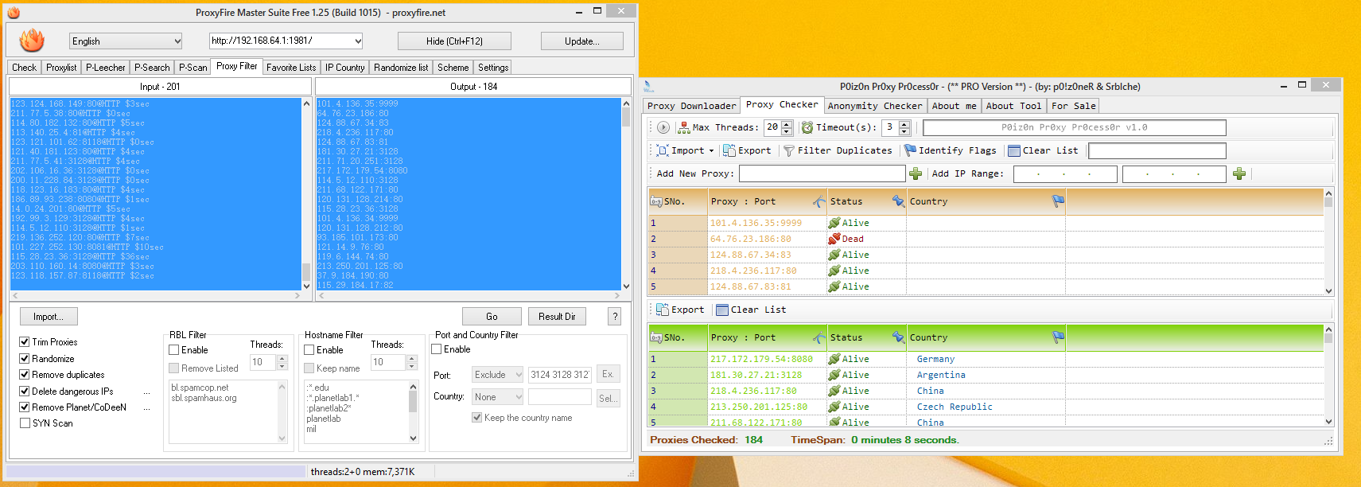The width and height of the screenshot is (1361, 487).
Task: Enable the Port and Country Filter
Action: pos(437,349)
